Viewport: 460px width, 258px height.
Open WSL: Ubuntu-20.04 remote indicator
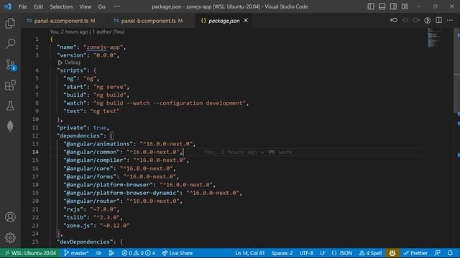click(30, 253)
